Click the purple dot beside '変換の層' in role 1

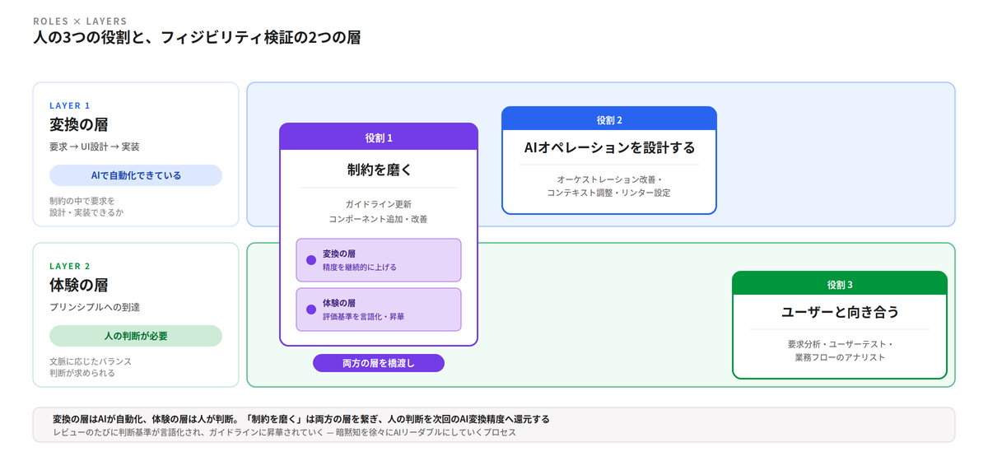[311, 260]
